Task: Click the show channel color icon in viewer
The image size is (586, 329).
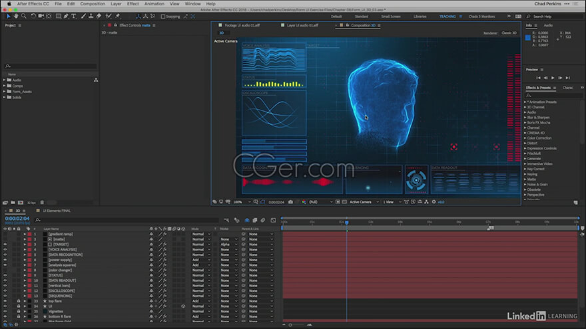Action: tap(304, 202)
